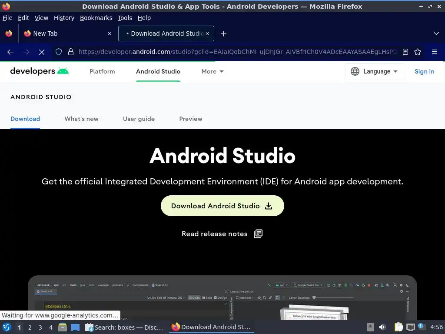Open the History menu
The width and height of the screenshot is (445, 334).
coord(64,18)
